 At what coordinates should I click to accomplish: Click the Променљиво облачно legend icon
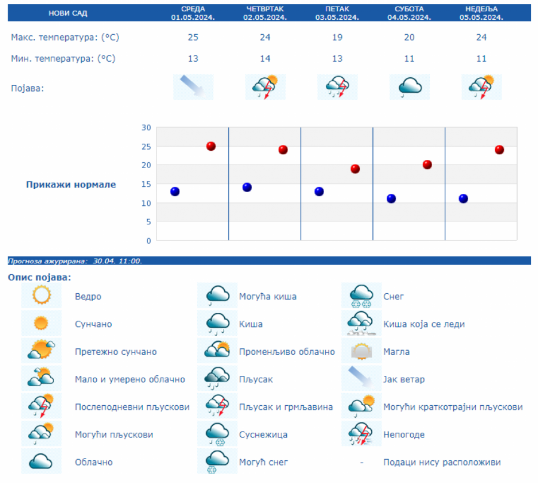click(218, 351)
